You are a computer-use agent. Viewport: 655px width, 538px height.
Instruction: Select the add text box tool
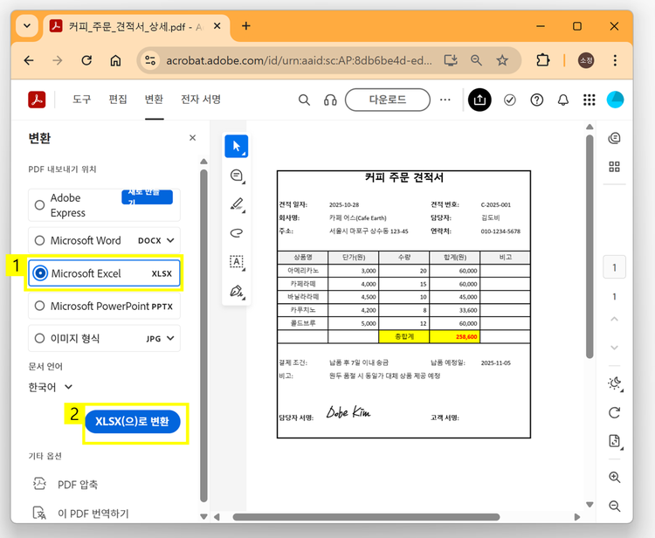pos(237,262)
